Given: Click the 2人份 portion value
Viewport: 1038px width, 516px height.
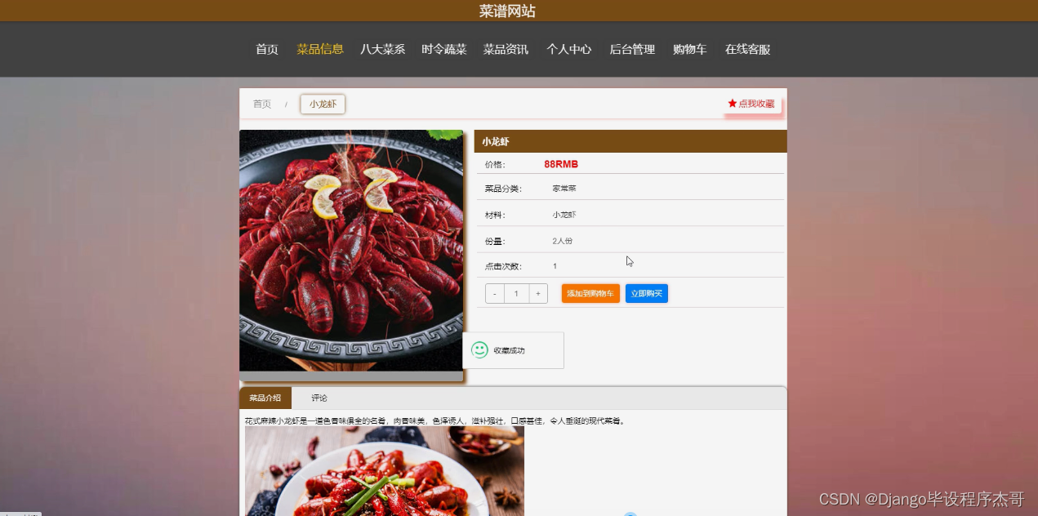Looking at the screenshot, I should (563, 241).
